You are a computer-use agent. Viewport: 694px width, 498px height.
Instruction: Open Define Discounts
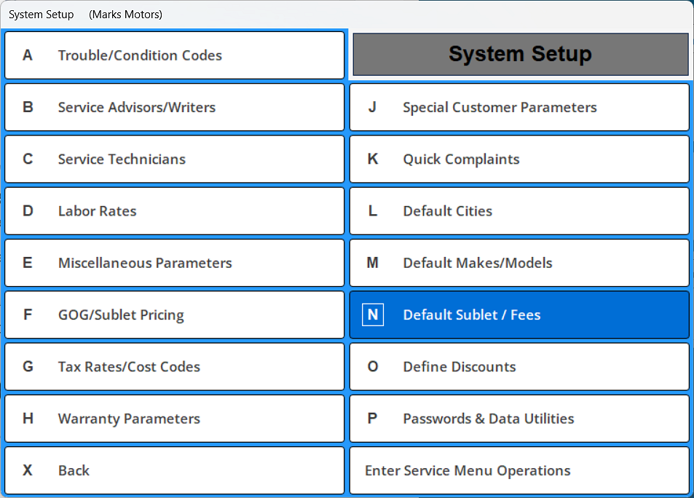pos(518,366)
